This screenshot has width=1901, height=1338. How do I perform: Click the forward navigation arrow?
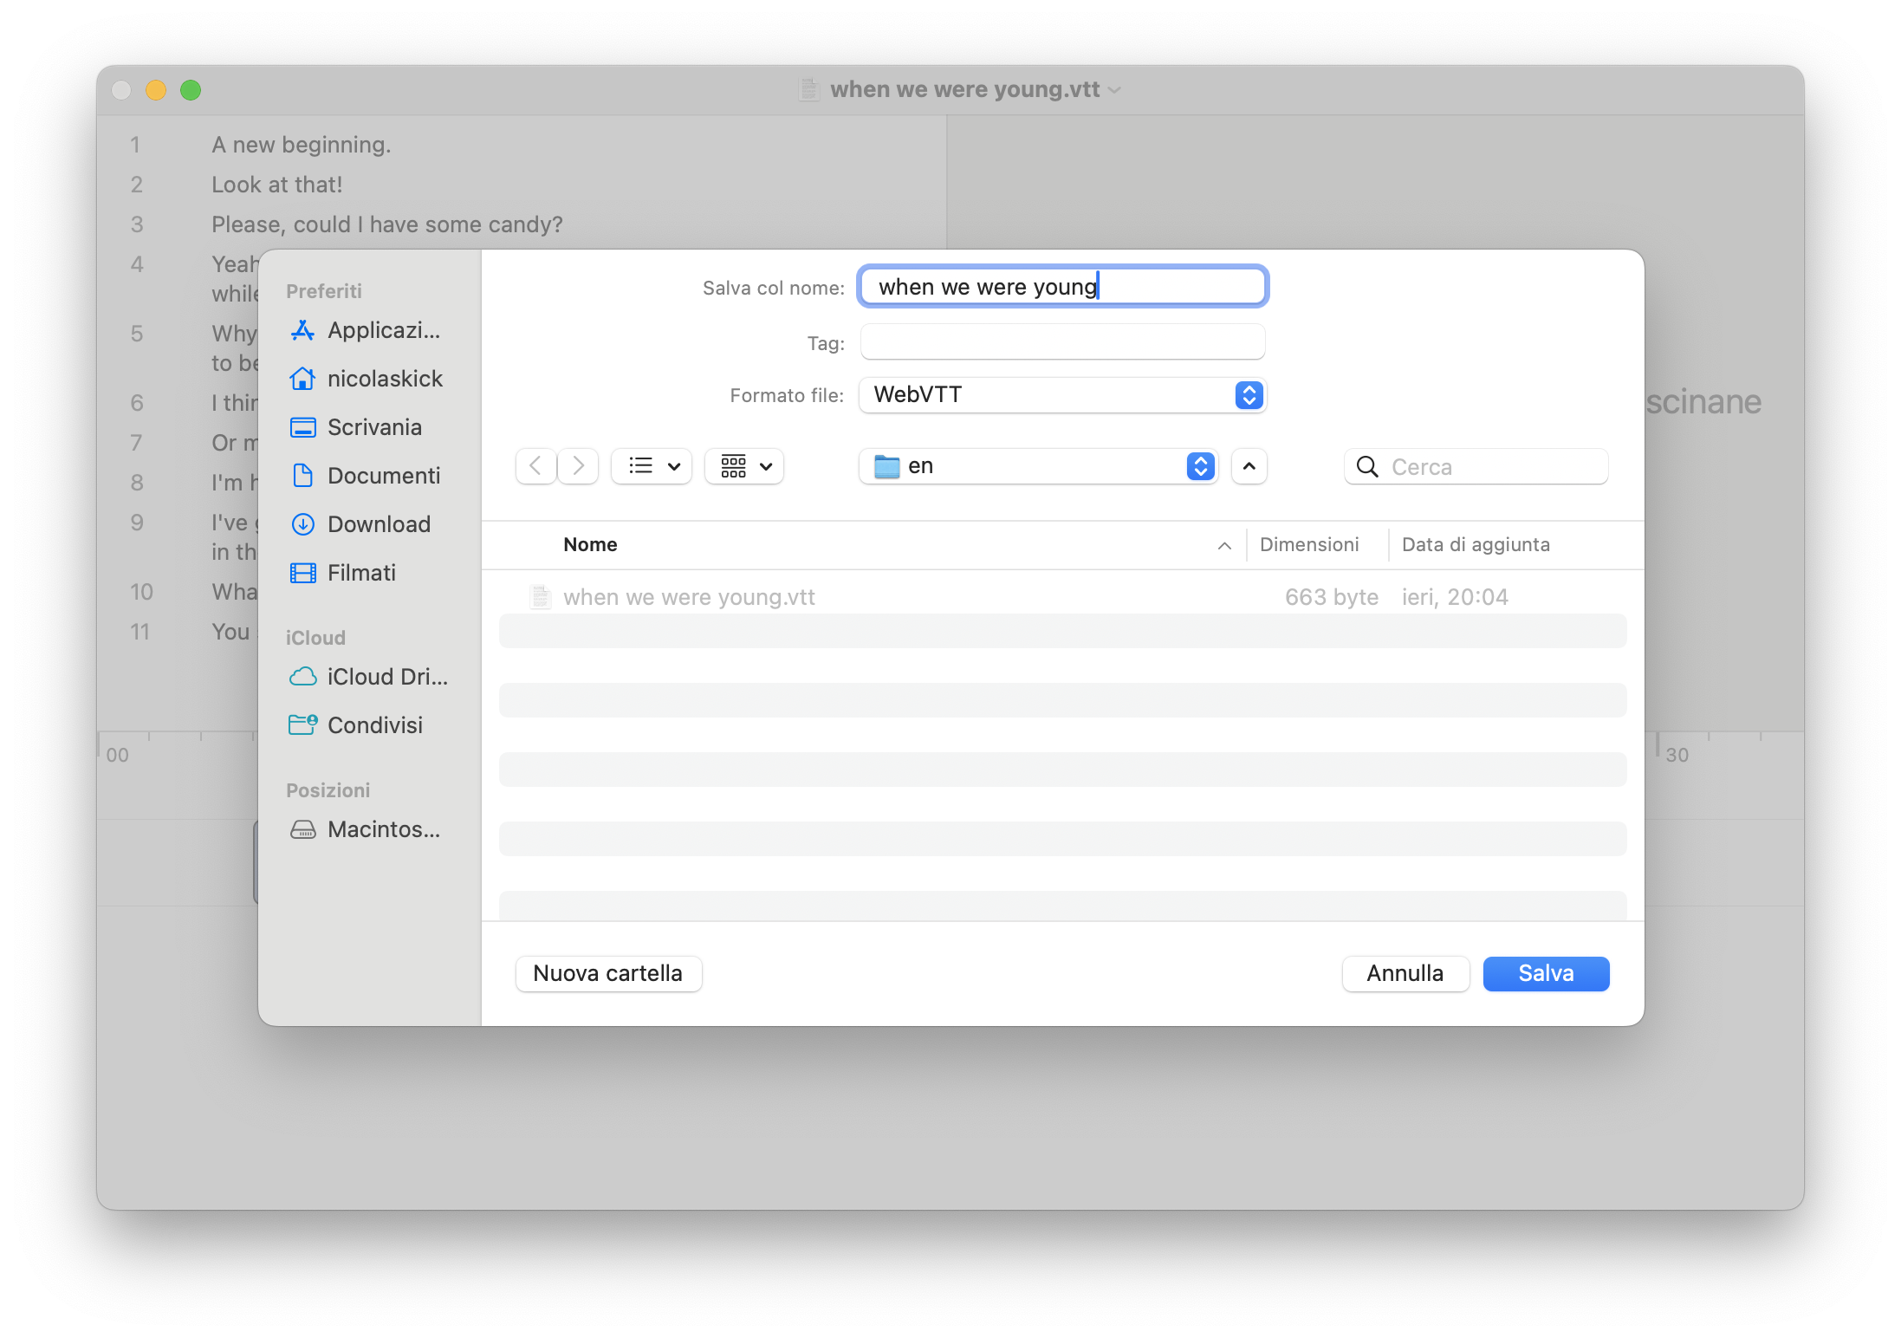(x=578, y=466)
